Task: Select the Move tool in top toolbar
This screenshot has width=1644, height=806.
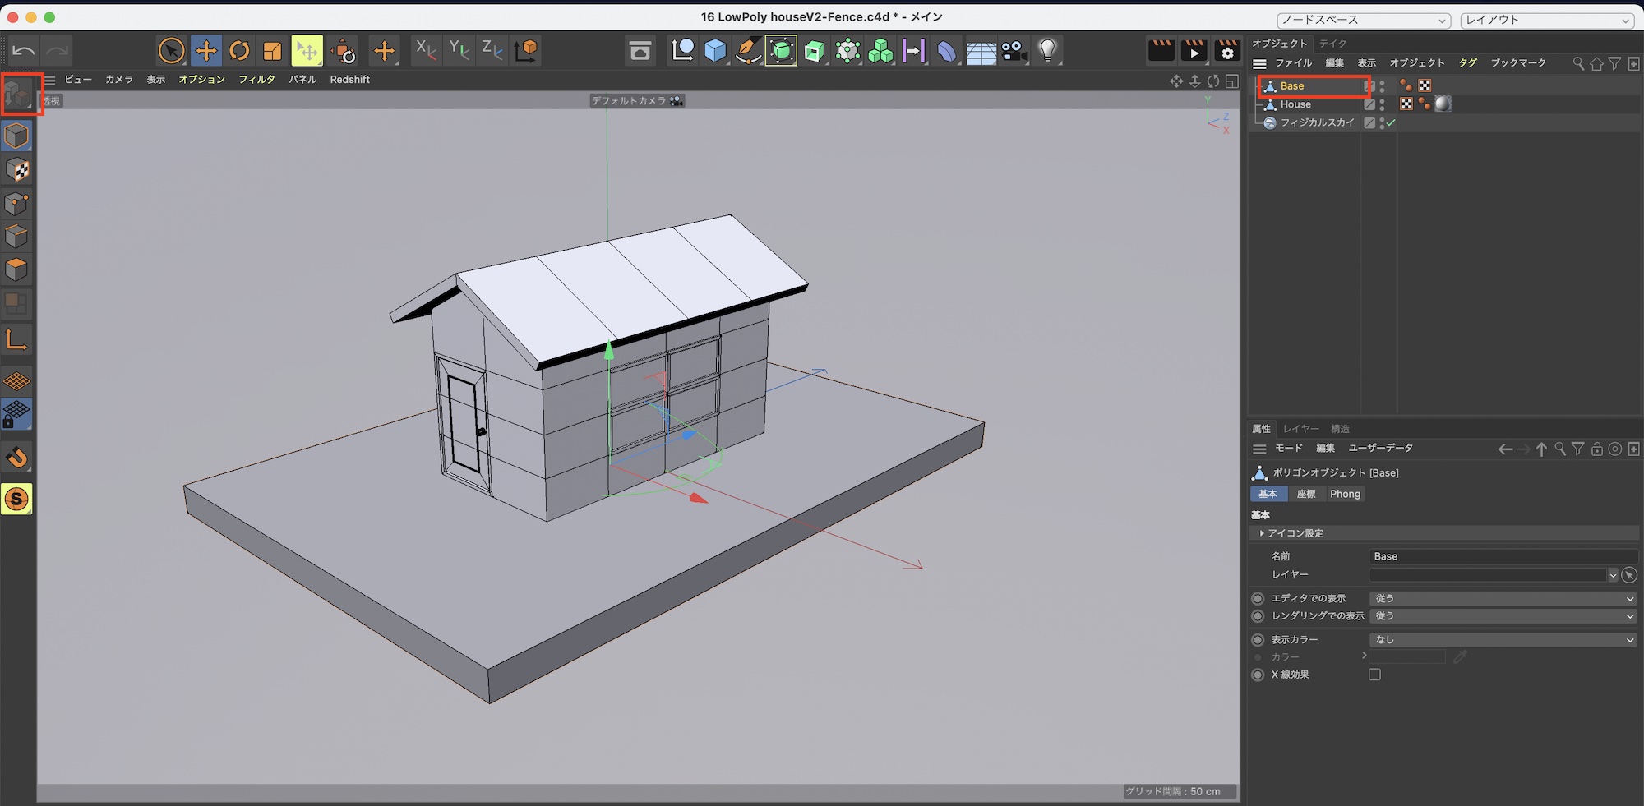Action: pyautogui.click(x=205, y=51)
